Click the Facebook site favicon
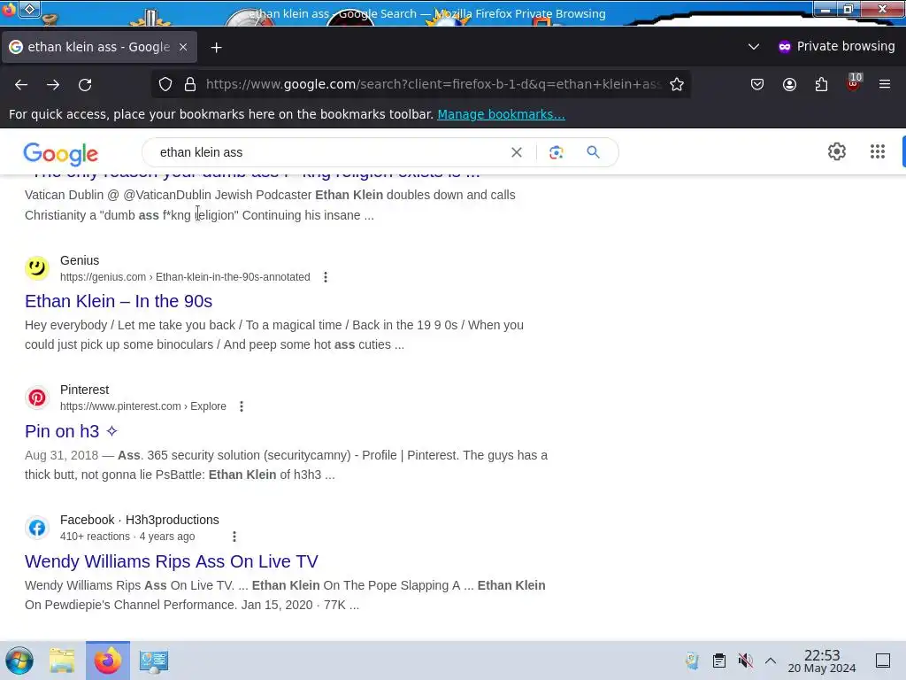 tap(37, 528)
